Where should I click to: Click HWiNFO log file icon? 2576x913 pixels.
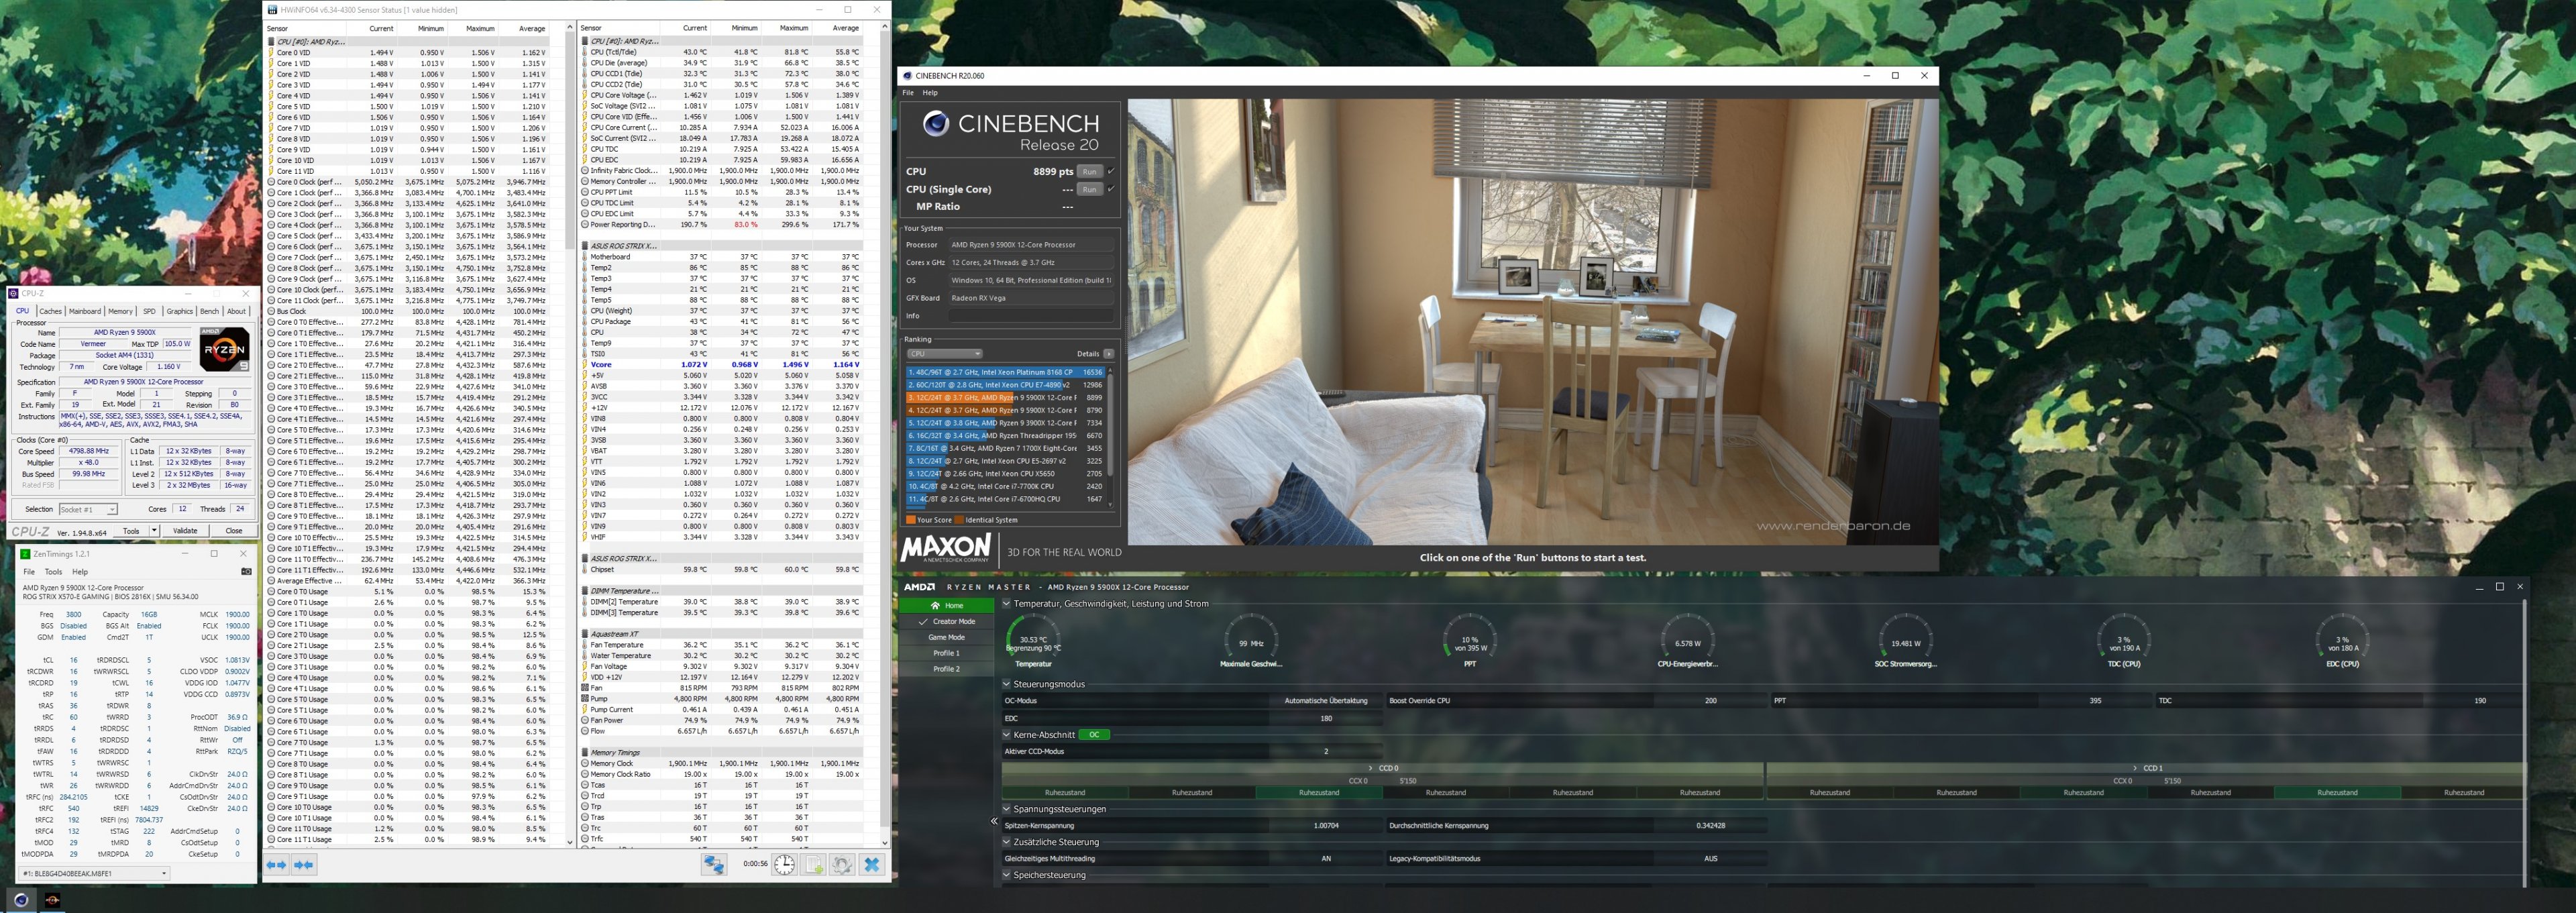point(814,865)
